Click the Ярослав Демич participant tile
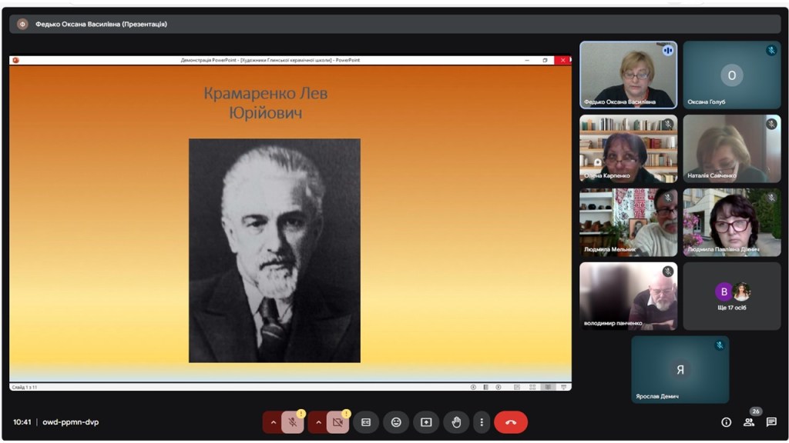Image resolution: width=789 pixels, height=443 pixels. (680, 370)
